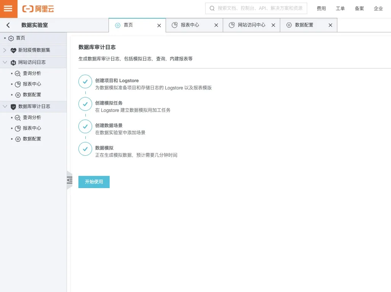Screen dimensions: 391x292
Task: Open the 费用 top menu
Action: click(x=321, y=8)
